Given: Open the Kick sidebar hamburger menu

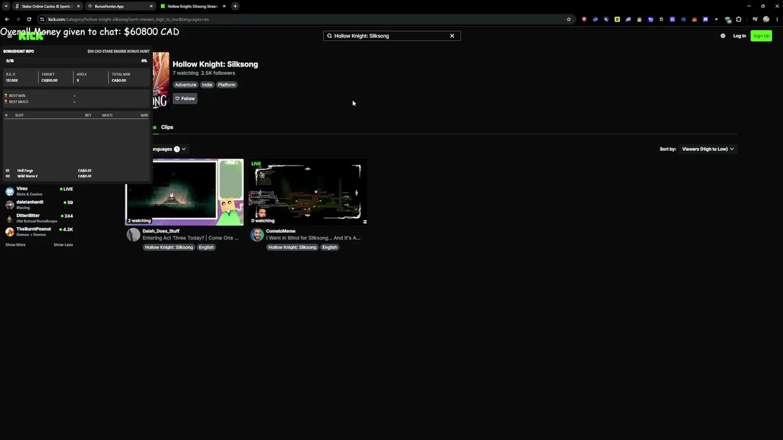Looking at the screenshot, I should click(x=10, y=36).
